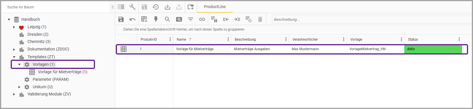Open Beschreibung column menu dots
The image size is (473, 109).
point(286,40)
